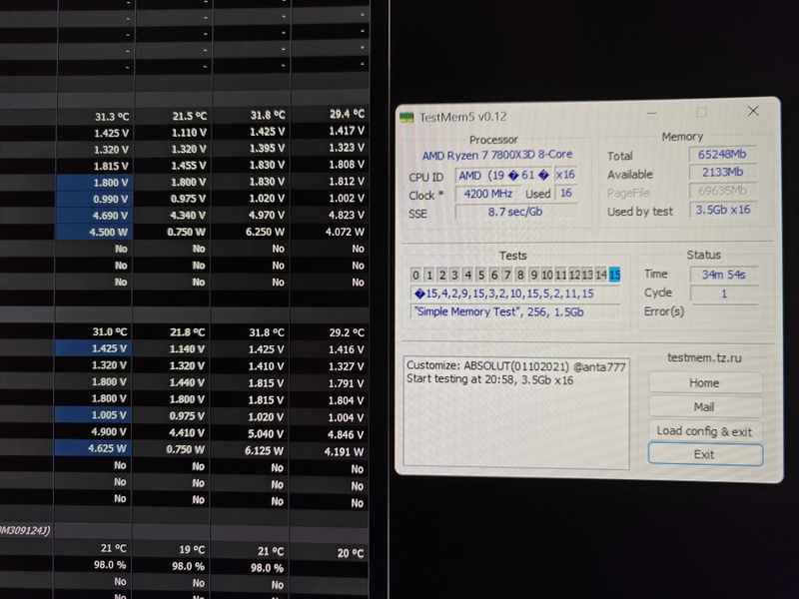
Task: Select test box 7 in the Tests row
Action: (x=507, y=276)
